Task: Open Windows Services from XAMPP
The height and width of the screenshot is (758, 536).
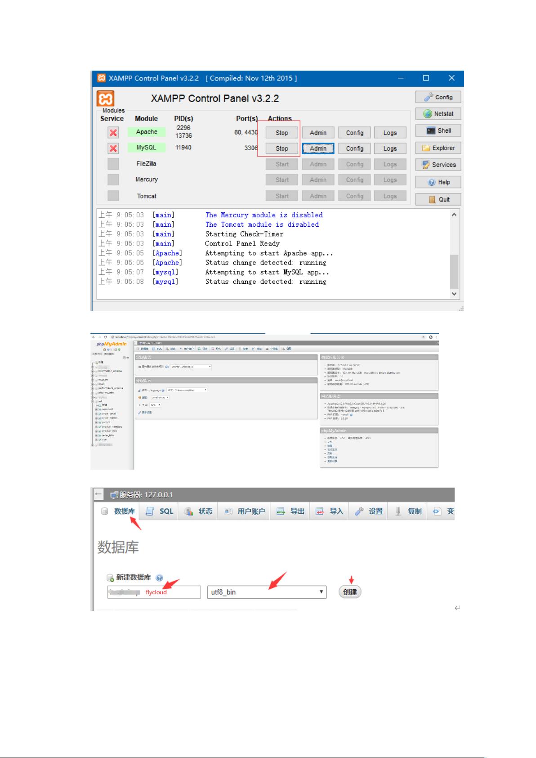Action: click(438, 165)
